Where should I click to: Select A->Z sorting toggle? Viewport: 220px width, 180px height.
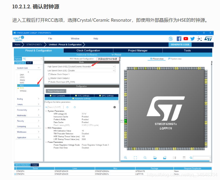tap(29, 63)
